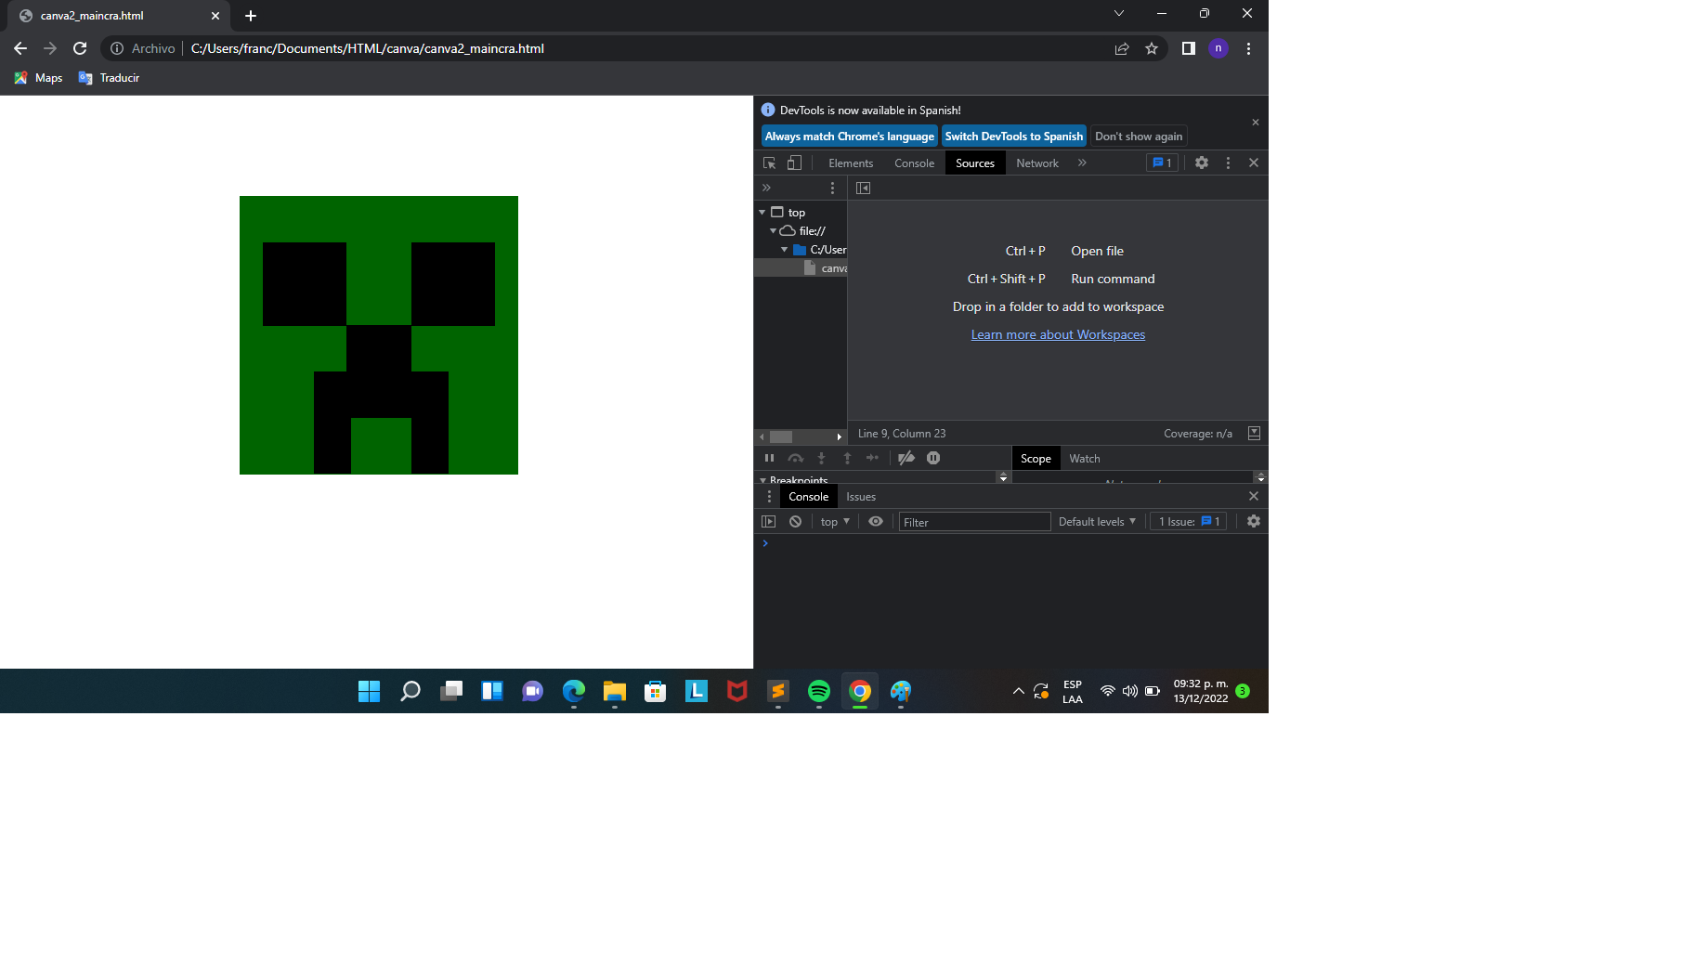Hide the navigator sidebar with toggle icon
This screenshot has height=977, width=1694.
tap(863, 188)
